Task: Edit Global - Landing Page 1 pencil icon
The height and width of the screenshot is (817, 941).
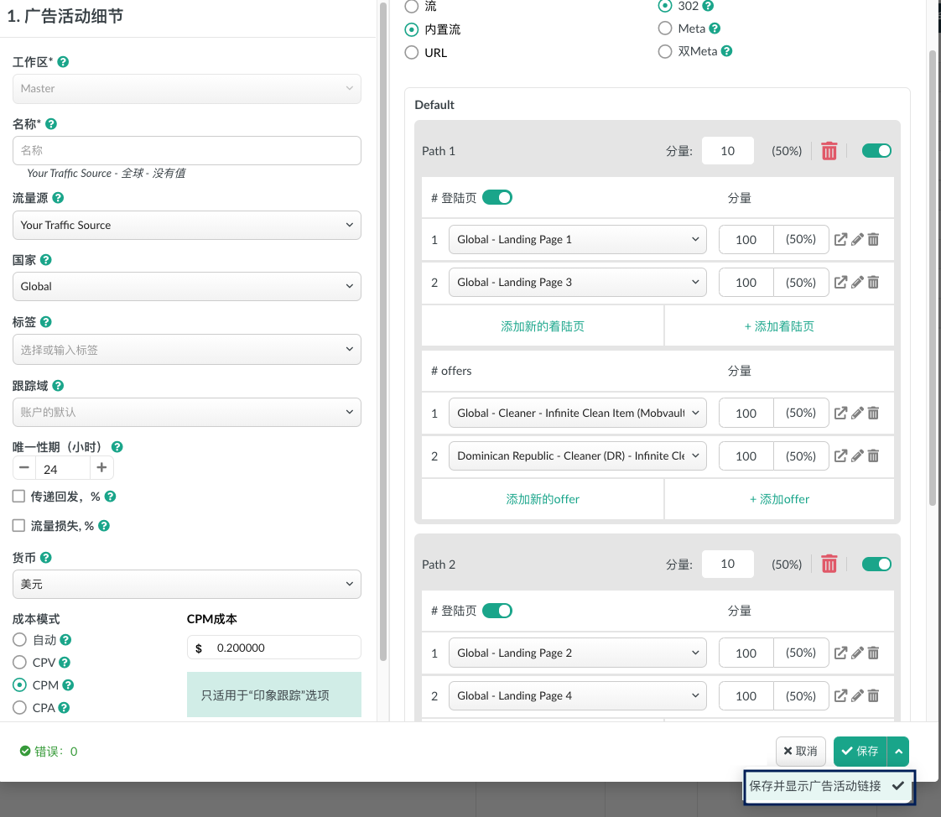Action: tap(858, 240)
